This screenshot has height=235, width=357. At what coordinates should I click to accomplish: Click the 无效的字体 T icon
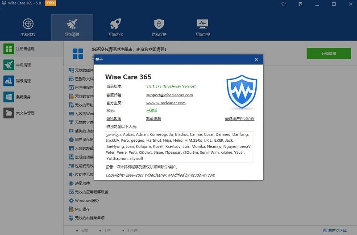pos(71,122)
